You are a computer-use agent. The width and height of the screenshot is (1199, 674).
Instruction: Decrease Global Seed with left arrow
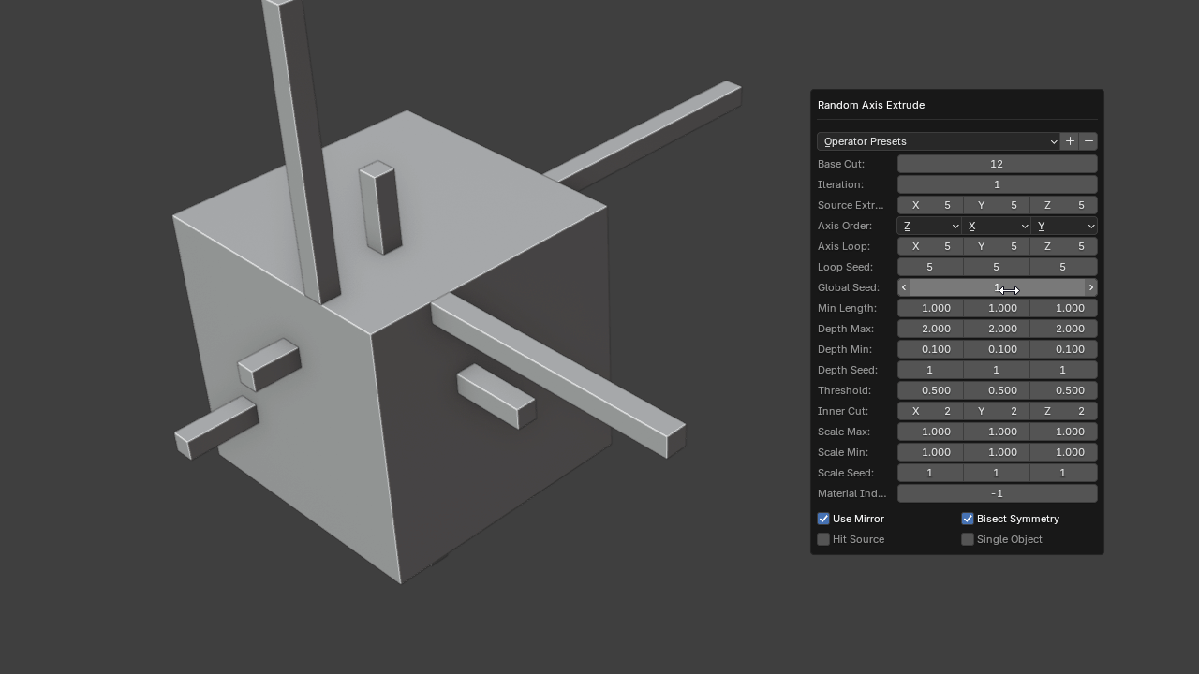point(904,287)
